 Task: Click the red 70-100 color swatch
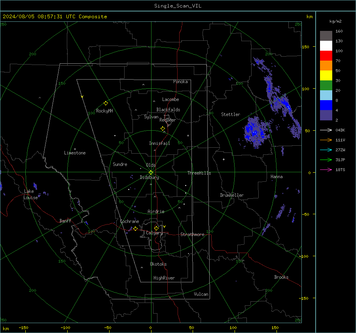tap(326, 56)
